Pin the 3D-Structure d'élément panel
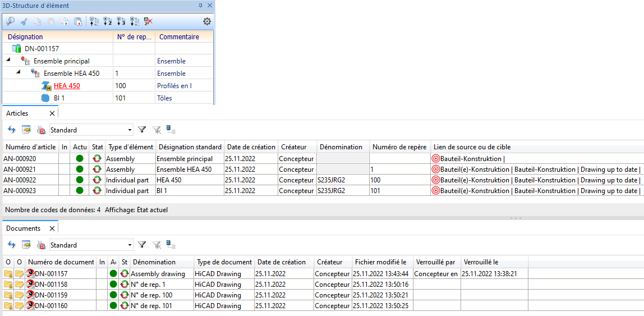This screenshot has height=316, width=644. tap(201, 5)
